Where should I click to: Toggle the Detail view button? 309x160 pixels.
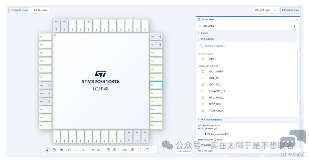(290, 10)
